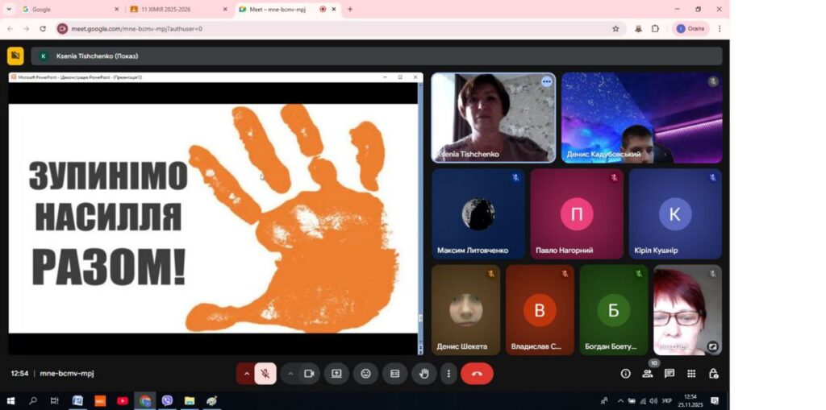Click the Present screen icon
The height and width of the screenshot is (410, 826).
(336, 374)
